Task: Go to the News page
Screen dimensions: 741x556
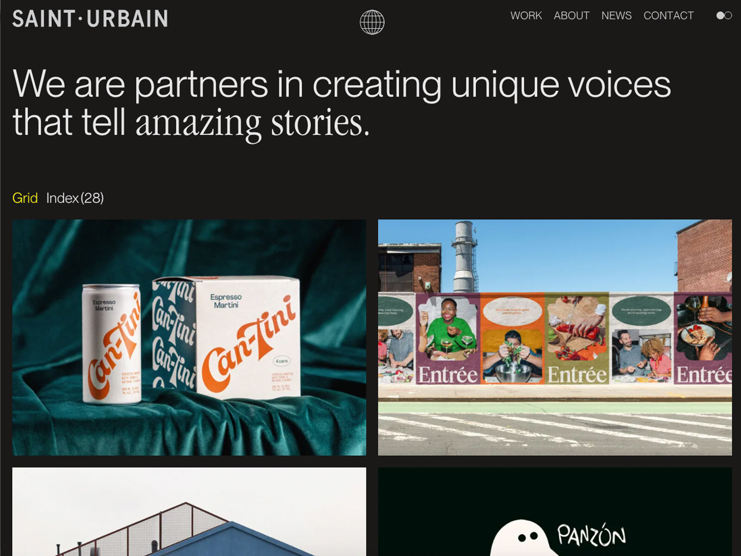Action: pyautogui.click(x=616, y=15)
